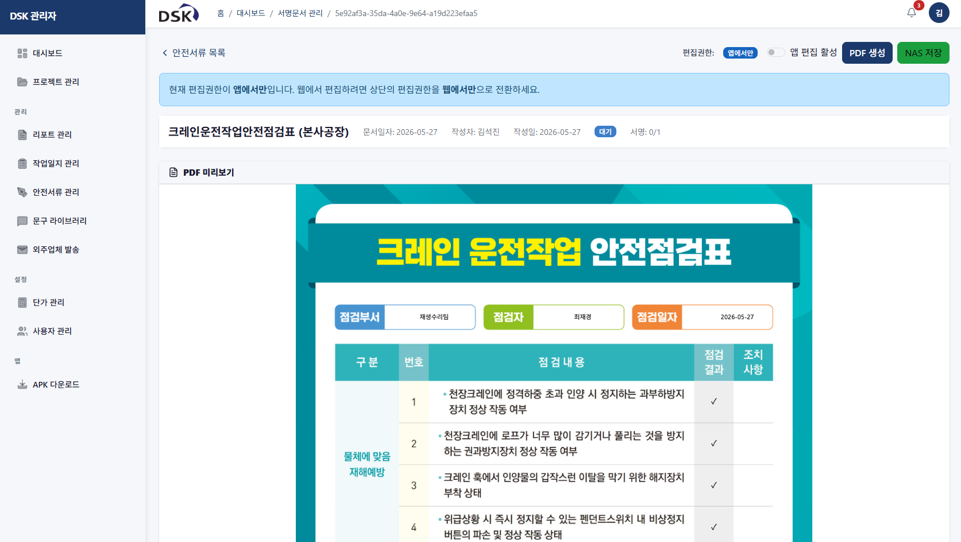Click document title 크레인운전작업안전점검표 (본사공장)
This screenshot has width=961, height=542.
point(258,131)
